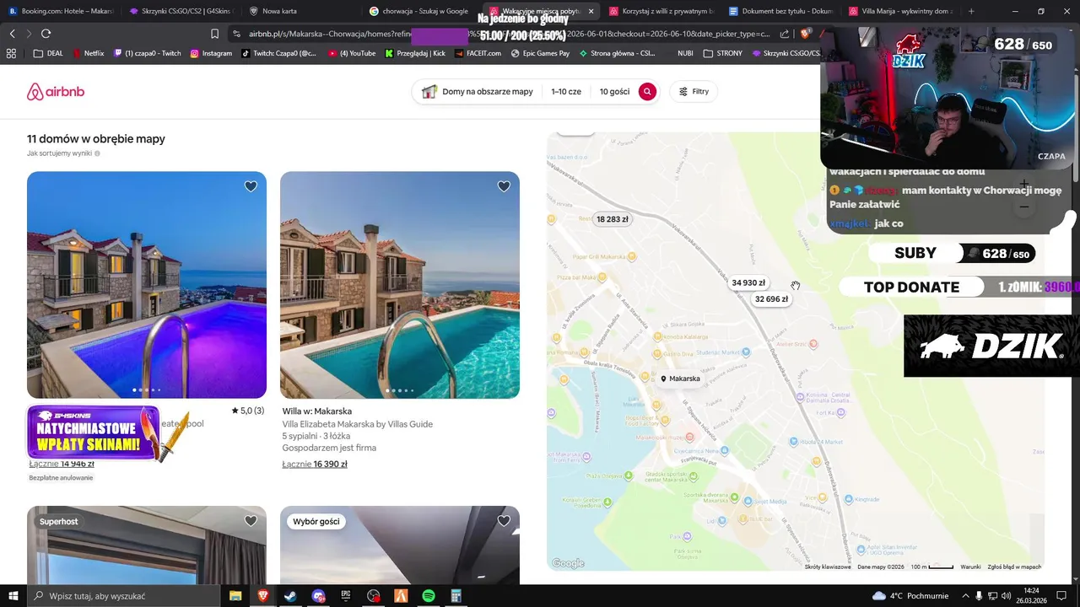Open the Epic Games Pay bookmark
Screen dimensions: 1080x607
[539, 53]
